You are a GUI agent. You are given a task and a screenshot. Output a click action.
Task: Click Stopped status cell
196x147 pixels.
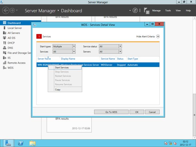[x=121, y=65]
